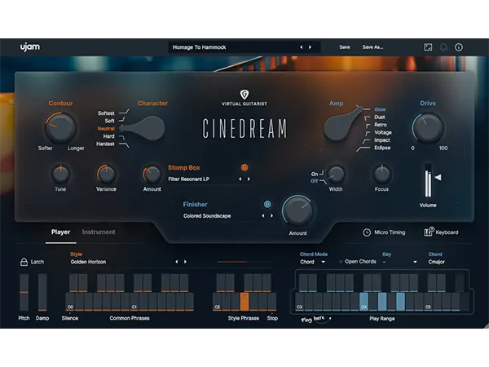Toggle the Latch lock icon

(x=24, y=262)
